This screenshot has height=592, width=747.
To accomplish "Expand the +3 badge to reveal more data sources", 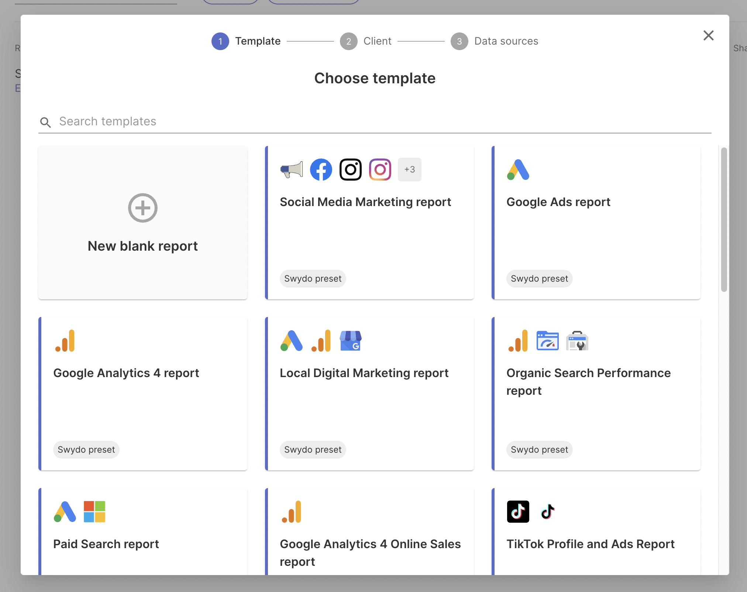I will (410, 170).
